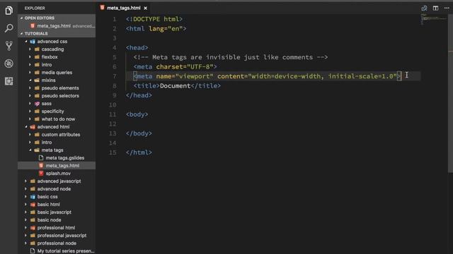This screenshot has height=254, width=453.
Task: Split the editor with the split icon
Action: (435, 8)
